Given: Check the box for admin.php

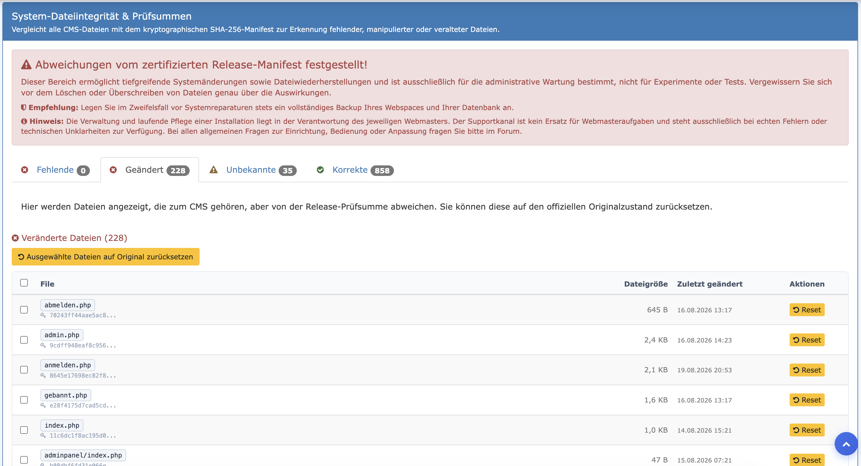Looking at the screenshot, I should (x=24, y=340).
